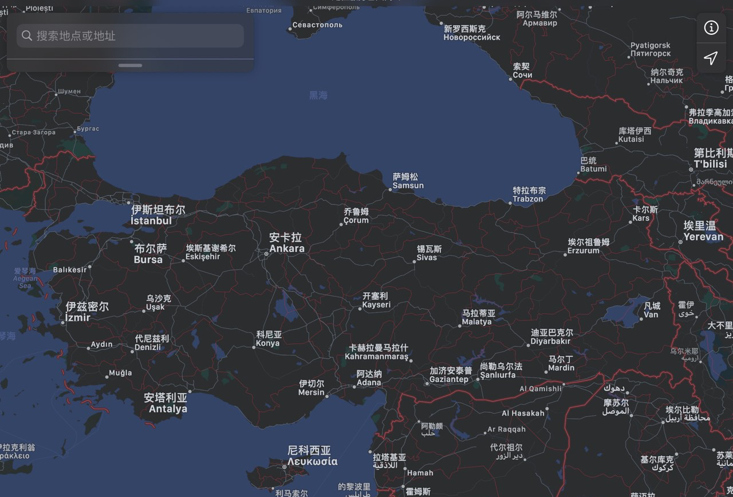
Task: Click the magnifying glass search icon
Action: coord(27,35)
